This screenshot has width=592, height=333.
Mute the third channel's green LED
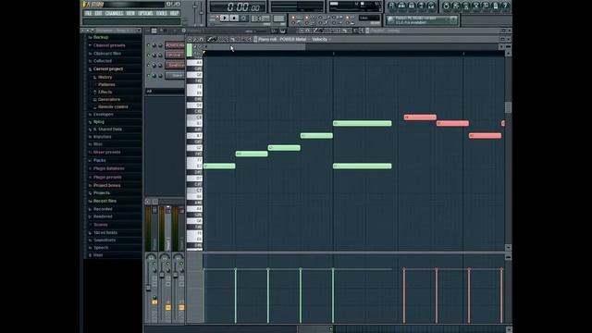tap(148, 66)
